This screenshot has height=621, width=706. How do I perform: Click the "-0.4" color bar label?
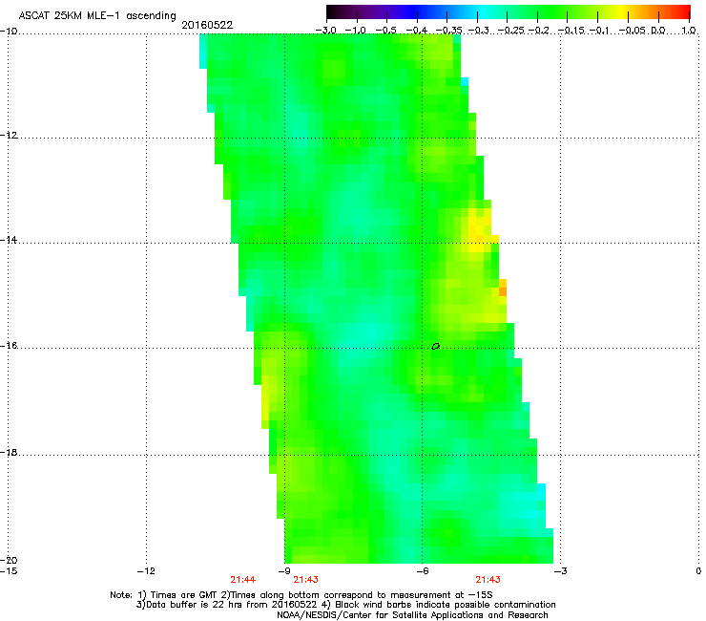coord(417,31)
